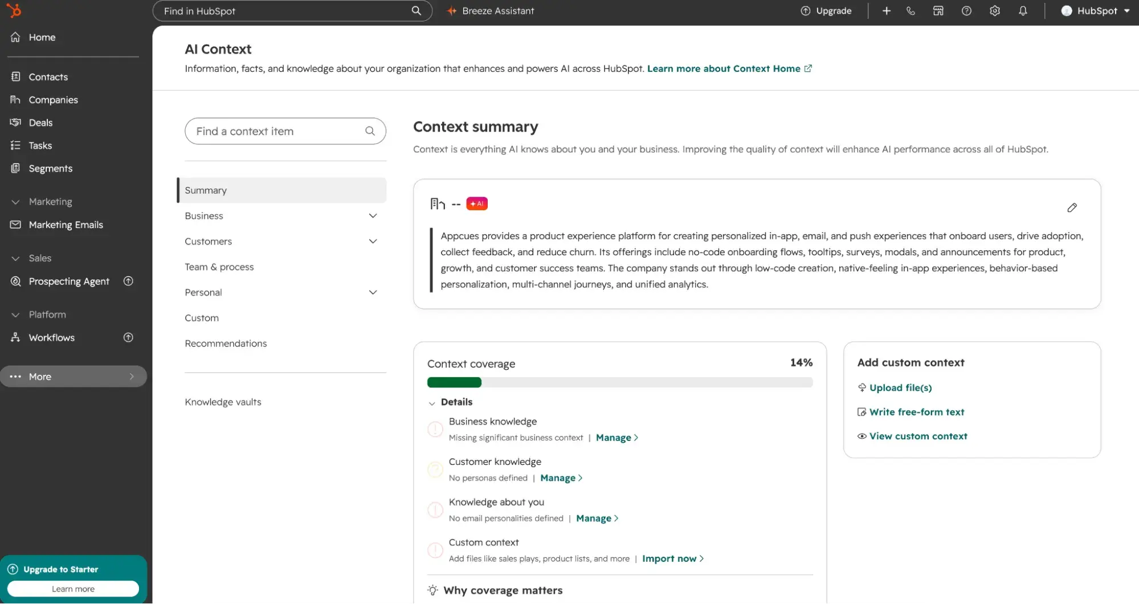Click the AI badge on the summary card
Viewport: 1139px width, 604px height.
click(477, 203)
